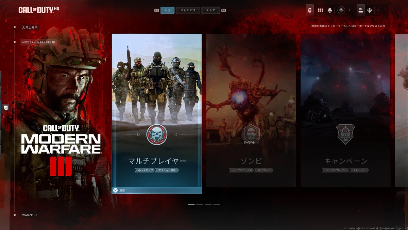This screenshot has width=408, height=230.
Task: Click the ストーリー tag
Action: coord(359,170)
